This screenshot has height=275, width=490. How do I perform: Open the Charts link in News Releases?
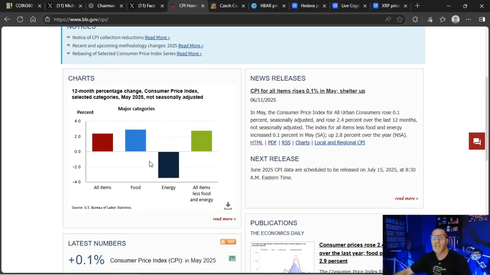pyautogui.click(x=302, y=143)
